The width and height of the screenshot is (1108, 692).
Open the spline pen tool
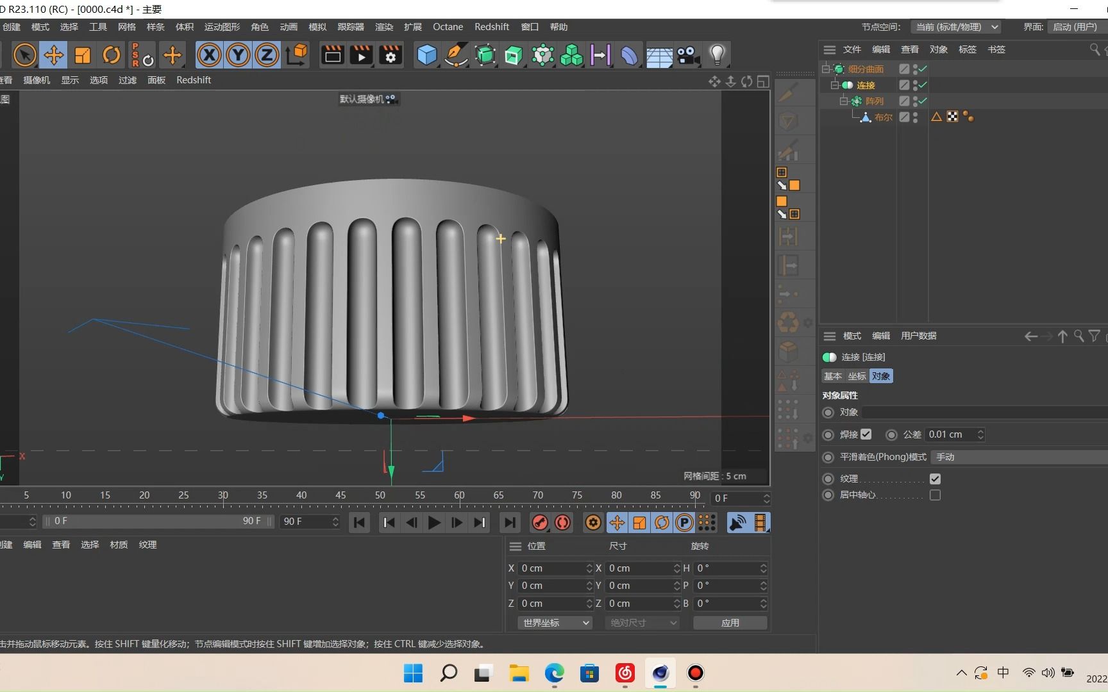(455, 55)
